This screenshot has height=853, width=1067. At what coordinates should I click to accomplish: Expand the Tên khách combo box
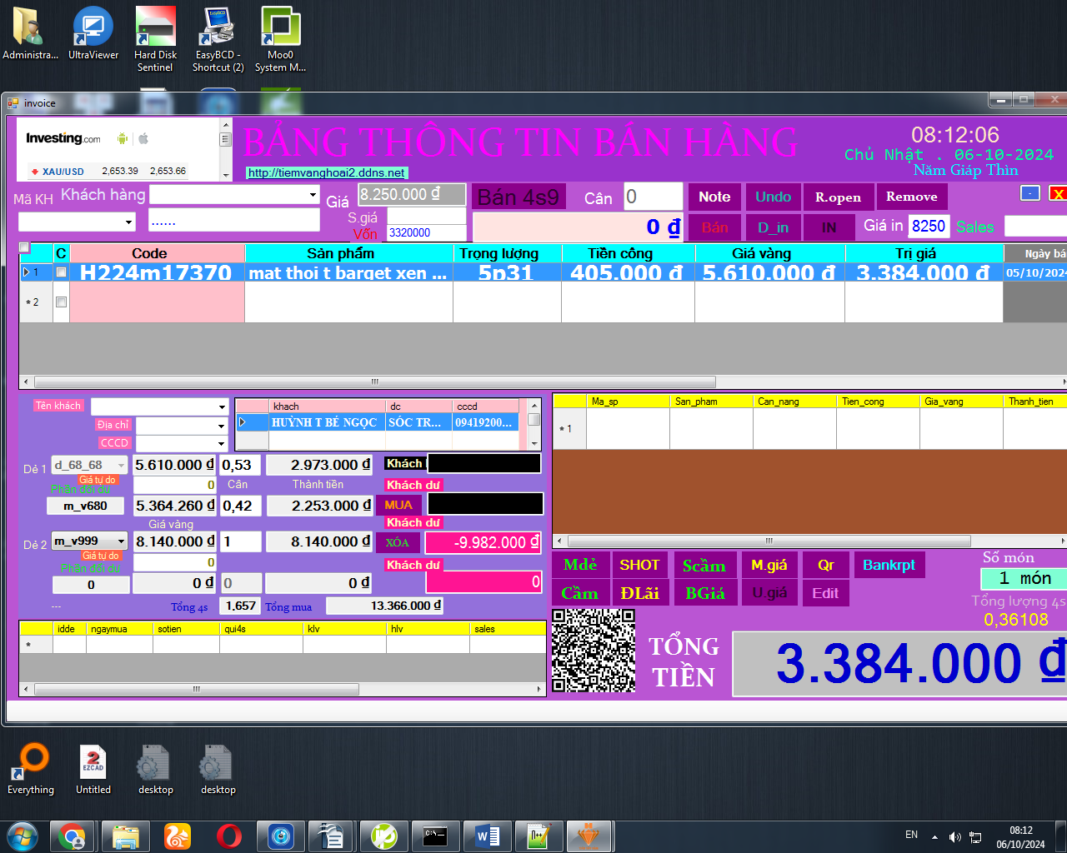(222, 407)
